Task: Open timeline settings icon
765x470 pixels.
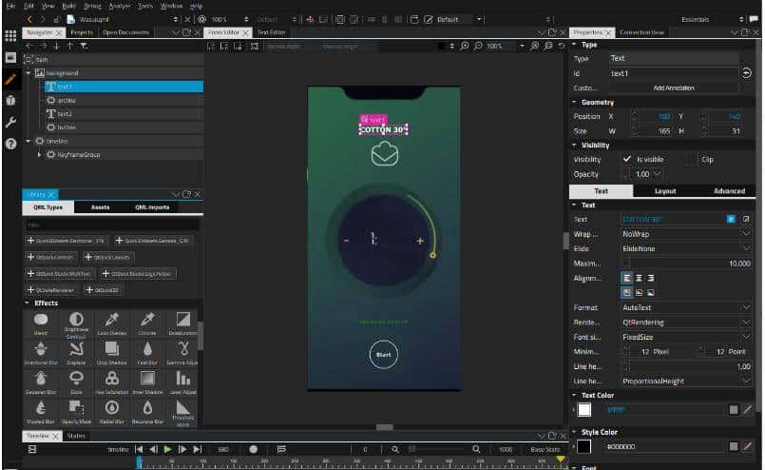Action: click(32, 449)
